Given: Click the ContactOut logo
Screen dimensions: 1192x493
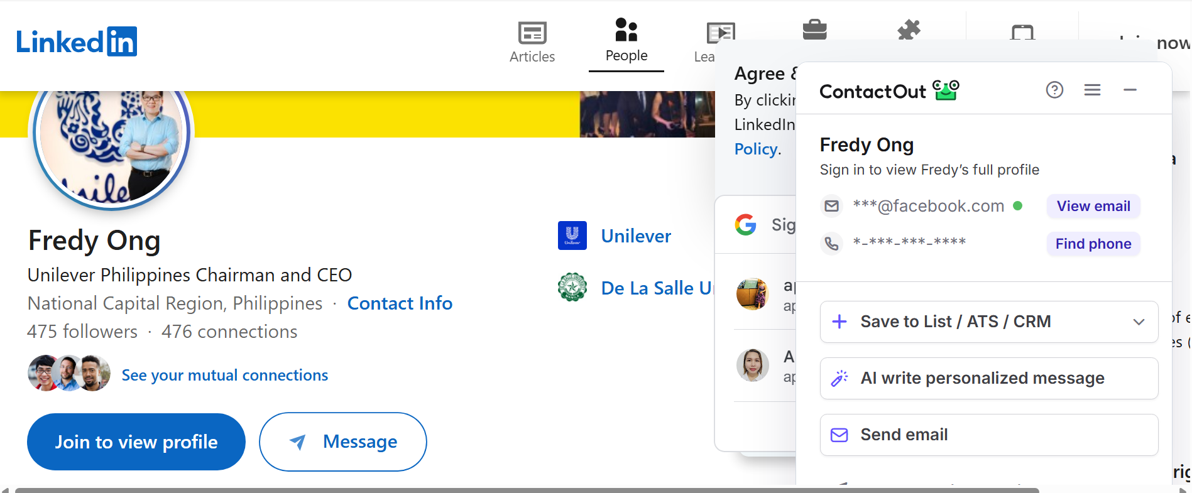Looking at the screenshot, I should coord(889,91).
